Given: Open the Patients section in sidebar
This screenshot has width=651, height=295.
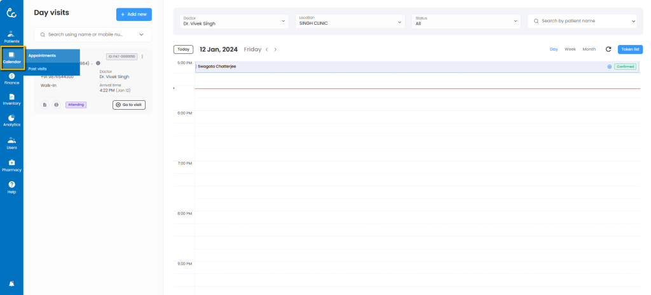Looking at the screenshot, I should (11, 36).
